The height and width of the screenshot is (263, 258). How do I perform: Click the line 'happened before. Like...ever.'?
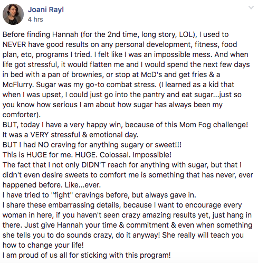coord(52,185)
